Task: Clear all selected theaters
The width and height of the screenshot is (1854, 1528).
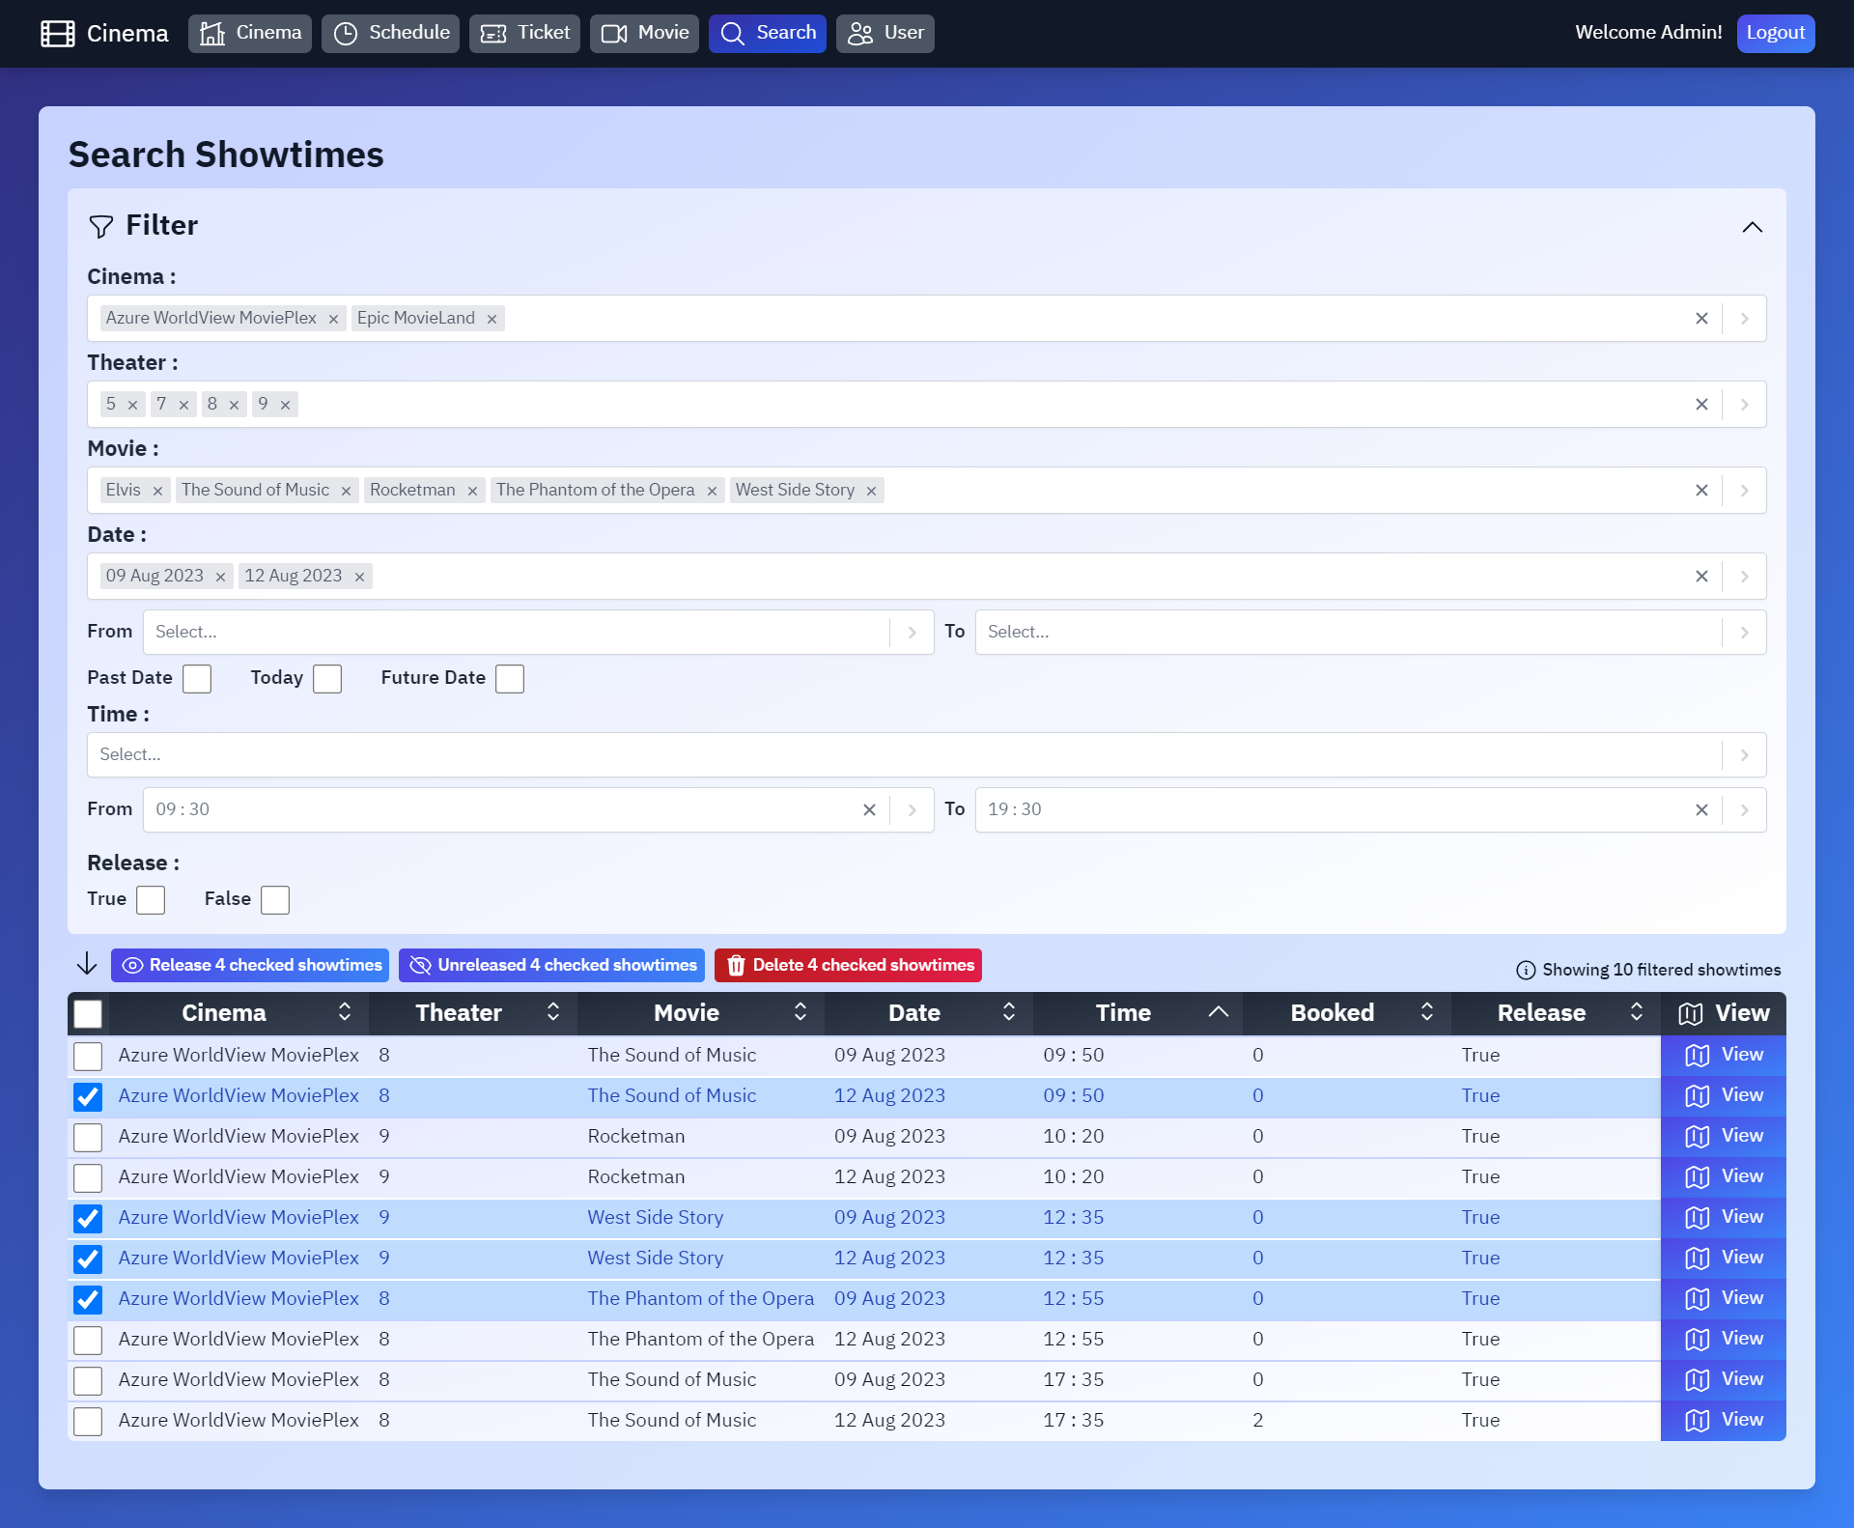Action: [x=1701, y=405]
